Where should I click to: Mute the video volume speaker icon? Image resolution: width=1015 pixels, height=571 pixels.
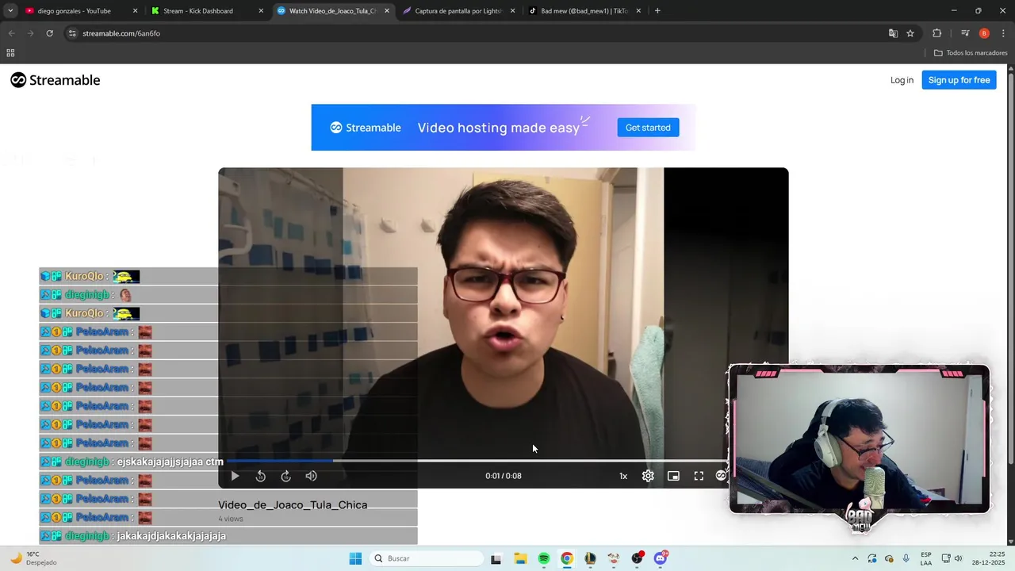[x=311, y=476]
